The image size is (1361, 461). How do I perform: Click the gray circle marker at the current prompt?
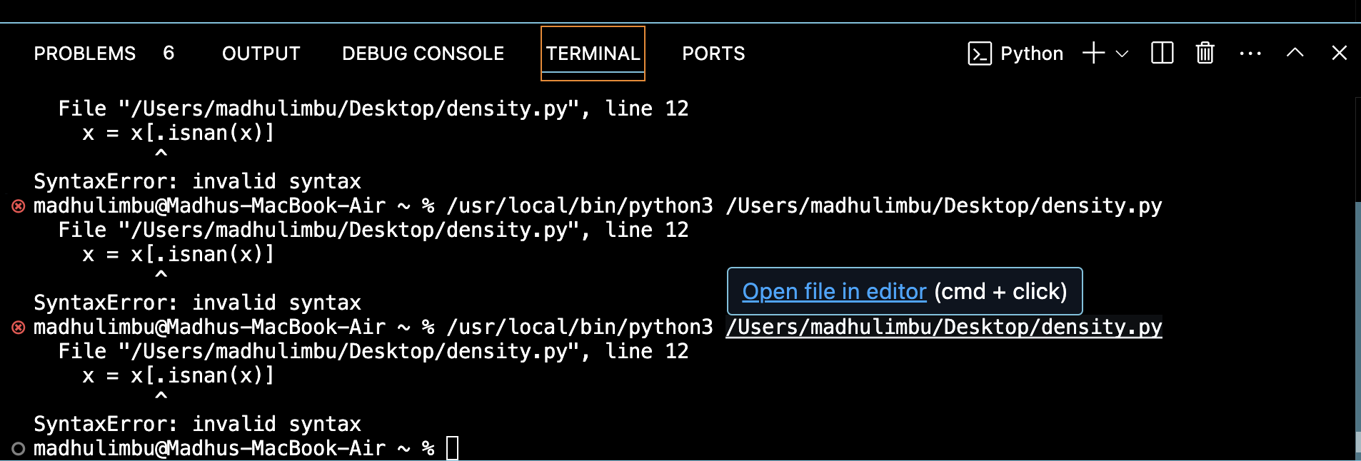pos(19,449)
